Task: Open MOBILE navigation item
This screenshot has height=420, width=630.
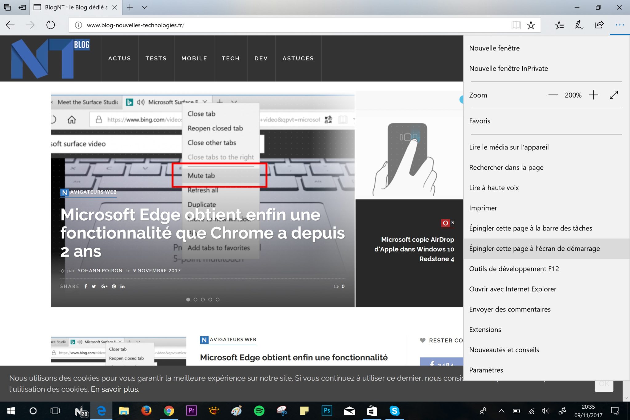Action: 194,58
